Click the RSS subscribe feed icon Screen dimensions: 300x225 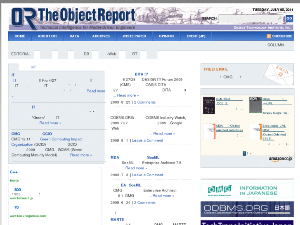(269, 36)
